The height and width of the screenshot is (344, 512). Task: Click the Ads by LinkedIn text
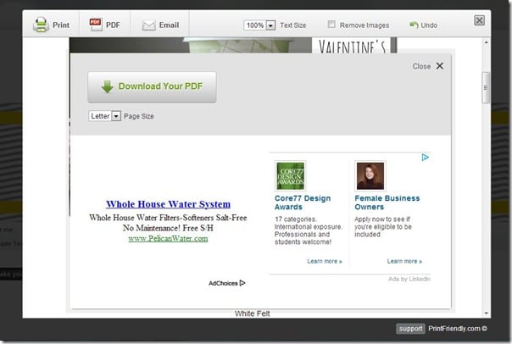pyautogui.click(x=409, y=279)
